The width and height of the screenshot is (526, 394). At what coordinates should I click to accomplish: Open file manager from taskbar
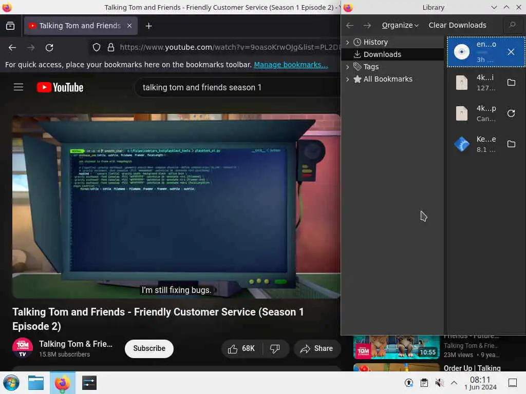[36, 383]
